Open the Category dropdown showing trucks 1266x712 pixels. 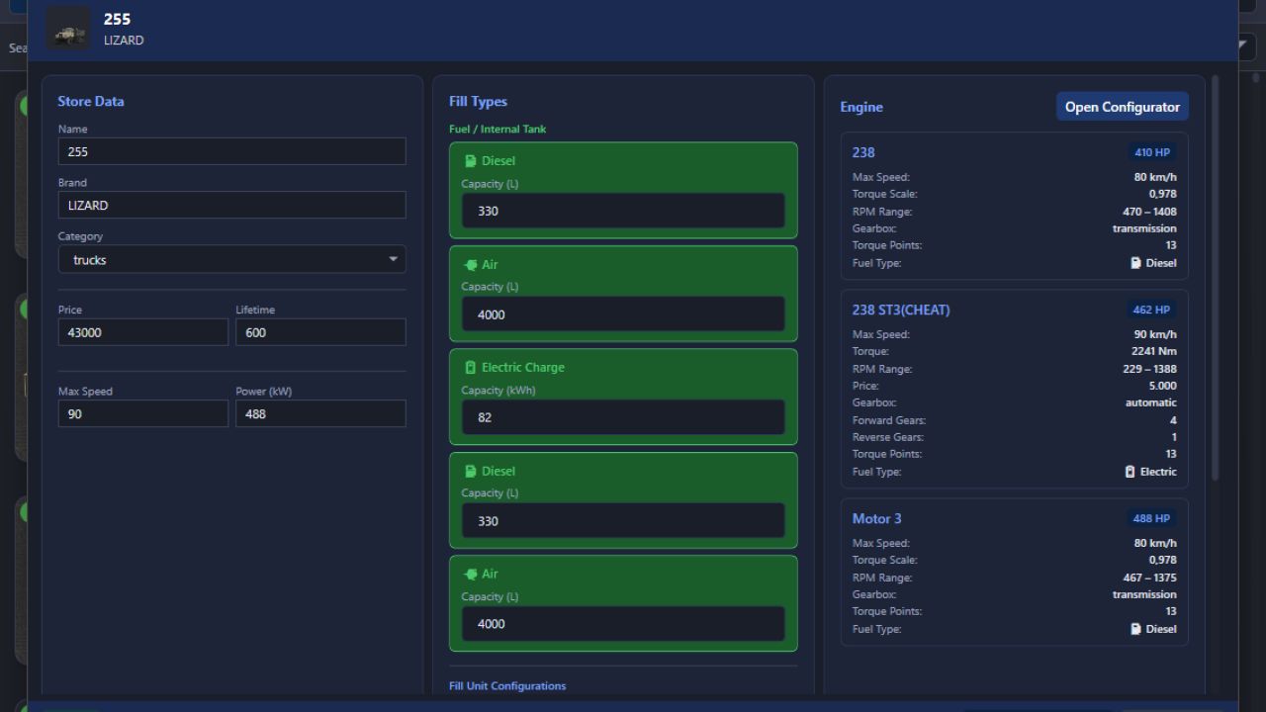click(x=231, y=259)
